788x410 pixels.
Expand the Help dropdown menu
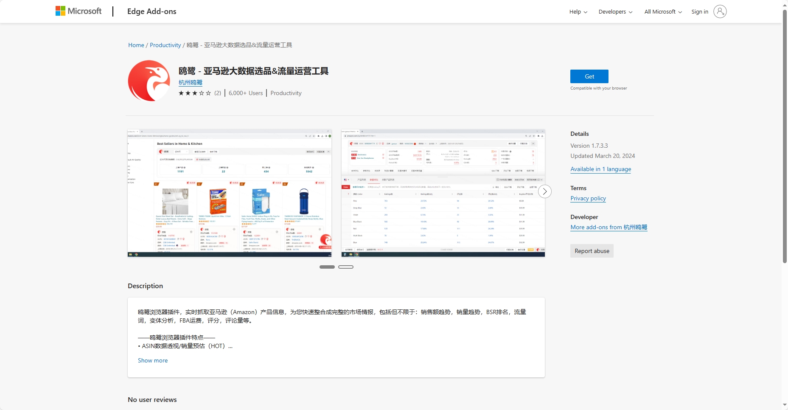tap(578, 12)
